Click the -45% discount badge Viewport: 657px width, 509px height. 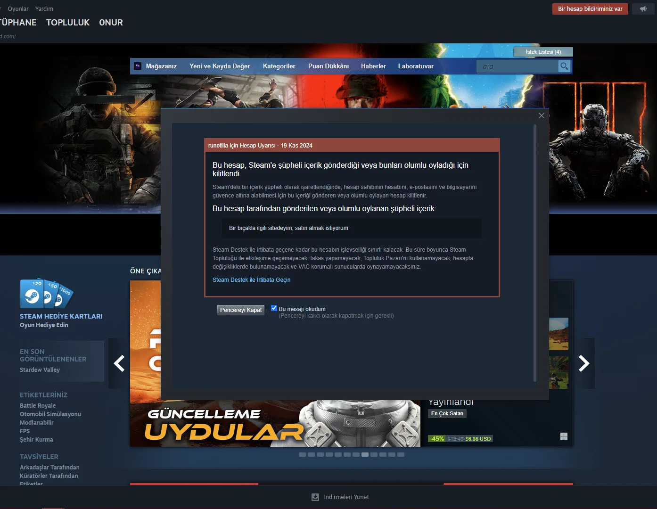437,439
